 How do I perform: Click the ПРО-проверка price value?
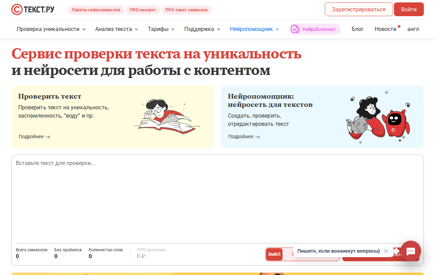tap(141, 256)
